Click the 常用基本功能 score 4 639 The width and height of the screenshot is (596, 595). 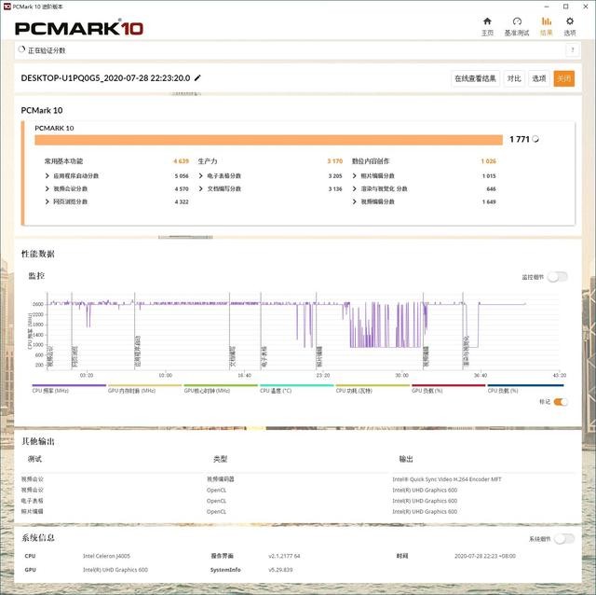click(x=181, y=161)
